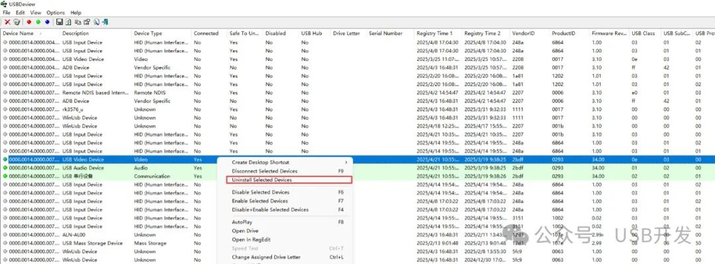Open the Help menu
The image size is (715, 264).
tap(75, 13)
